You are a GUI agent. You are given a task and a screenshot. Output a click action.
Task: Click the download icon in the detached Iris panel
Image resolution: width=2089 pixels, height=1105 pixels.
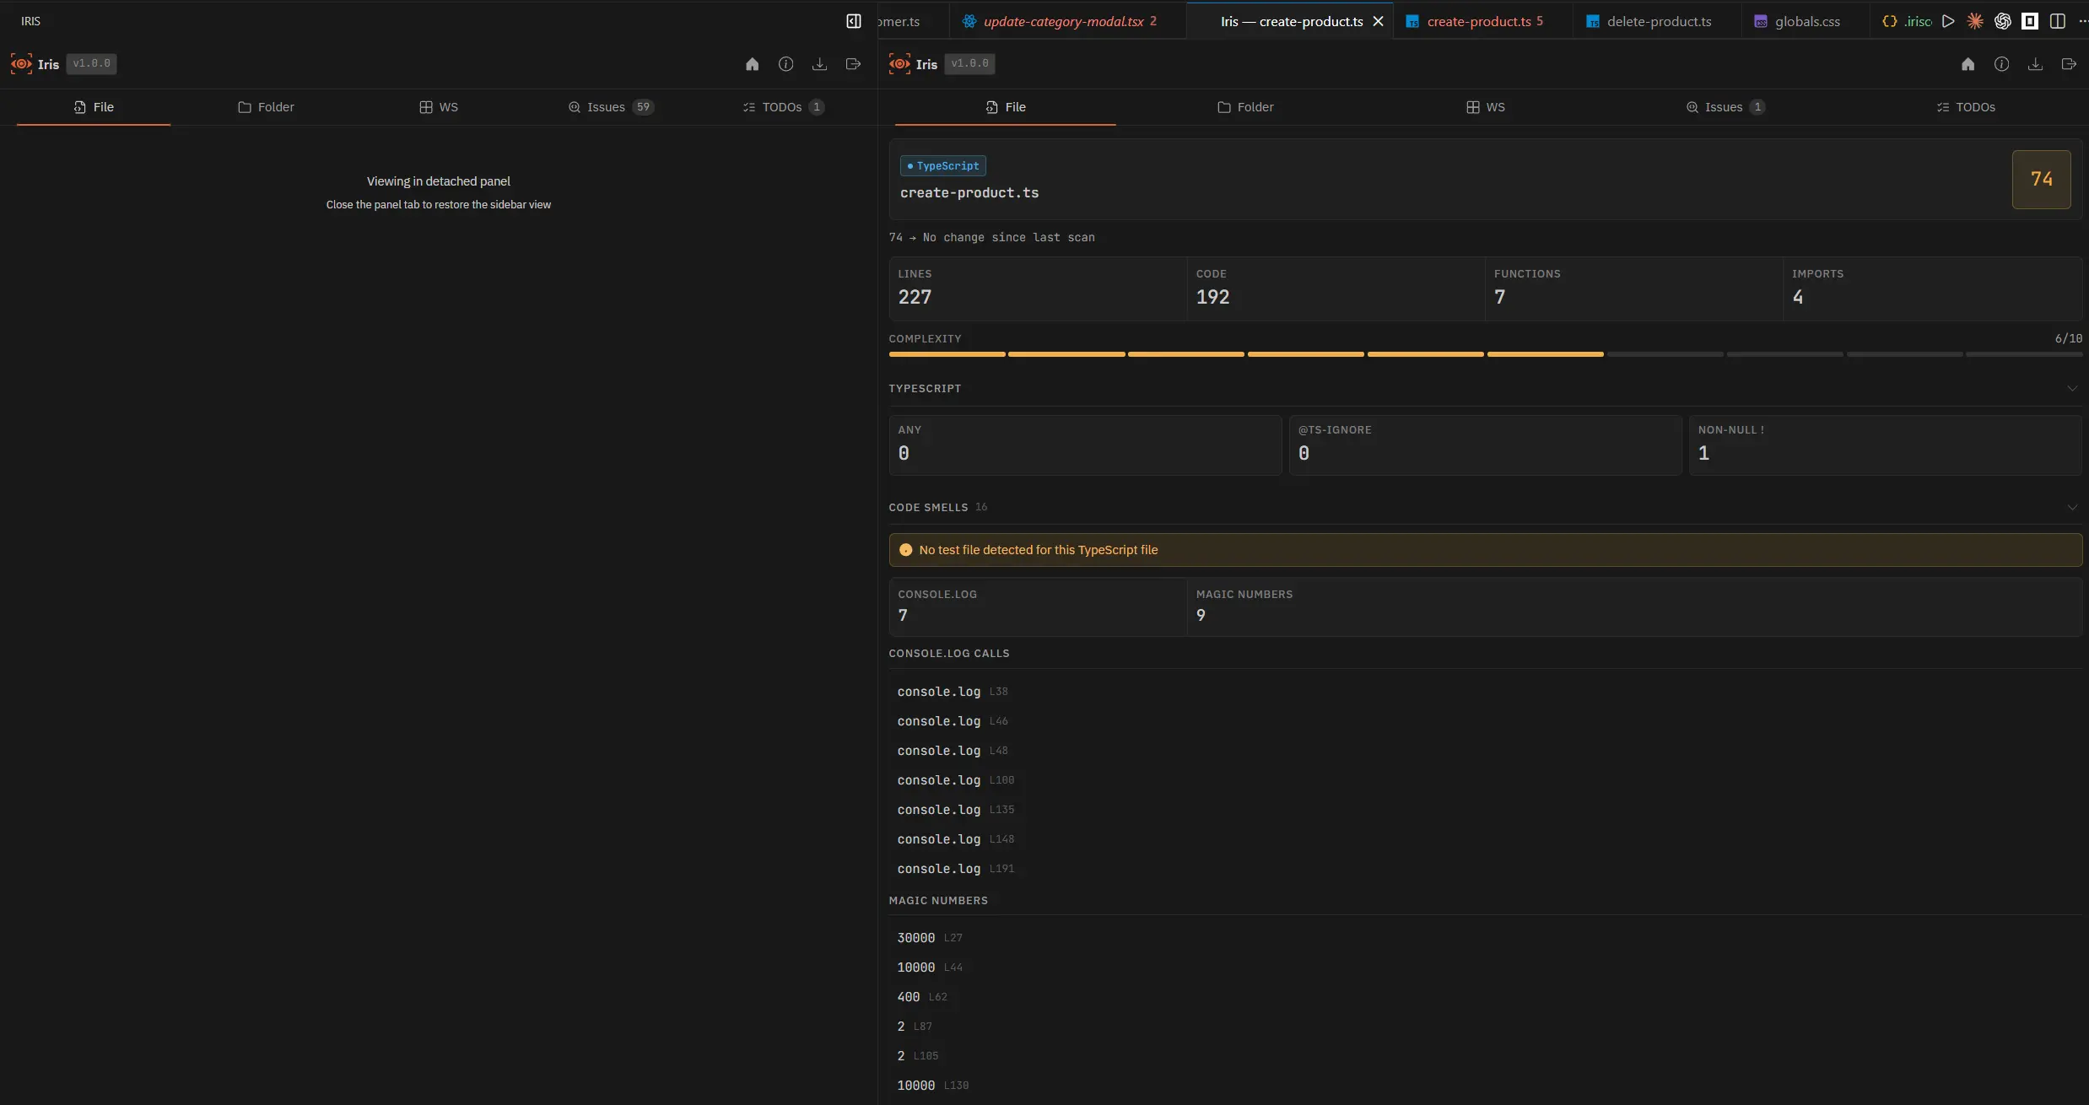pyautogui.click(x=2035, y=64)
